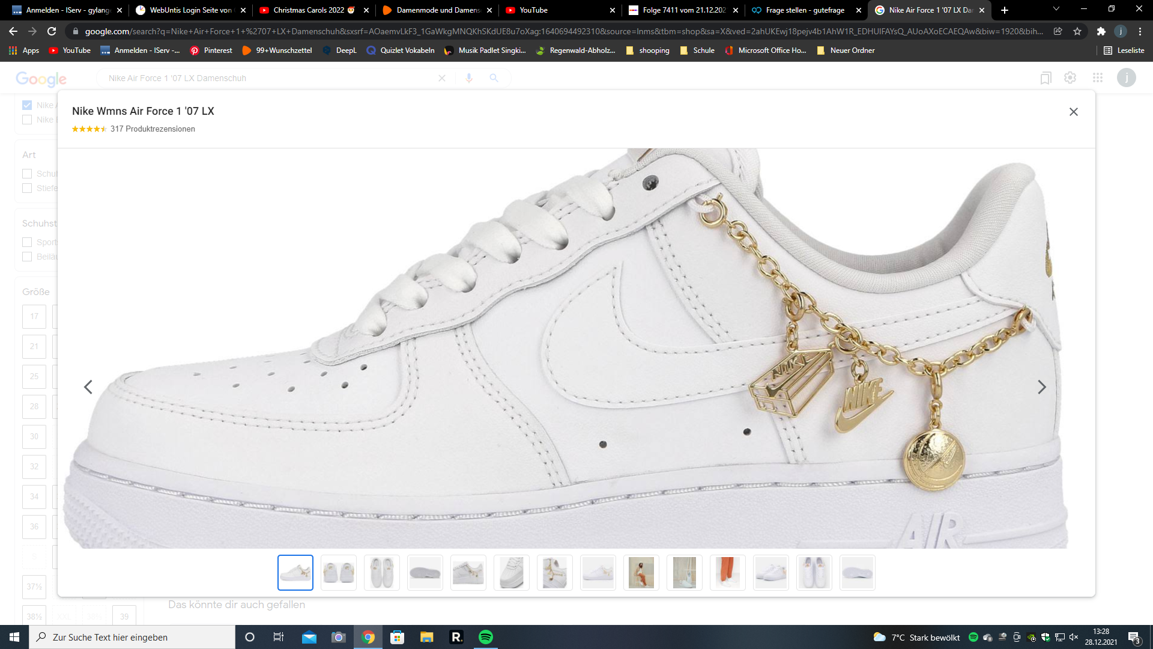The height and width of the screenshot is (649, 1153).
Task: Uncheck the selected Nike filter checkbox
Action: [x=27, y=105]
